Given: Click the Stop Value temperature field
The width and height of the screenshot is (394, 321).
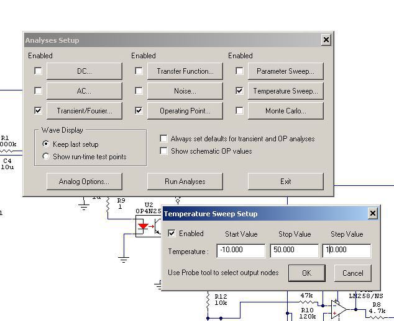Looking at the screenshot, I should pyautogui.click(x=294, y=250).
